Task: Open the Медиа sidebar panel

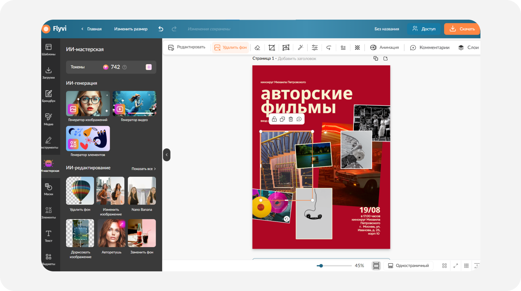Action: (x=49, y=119)
